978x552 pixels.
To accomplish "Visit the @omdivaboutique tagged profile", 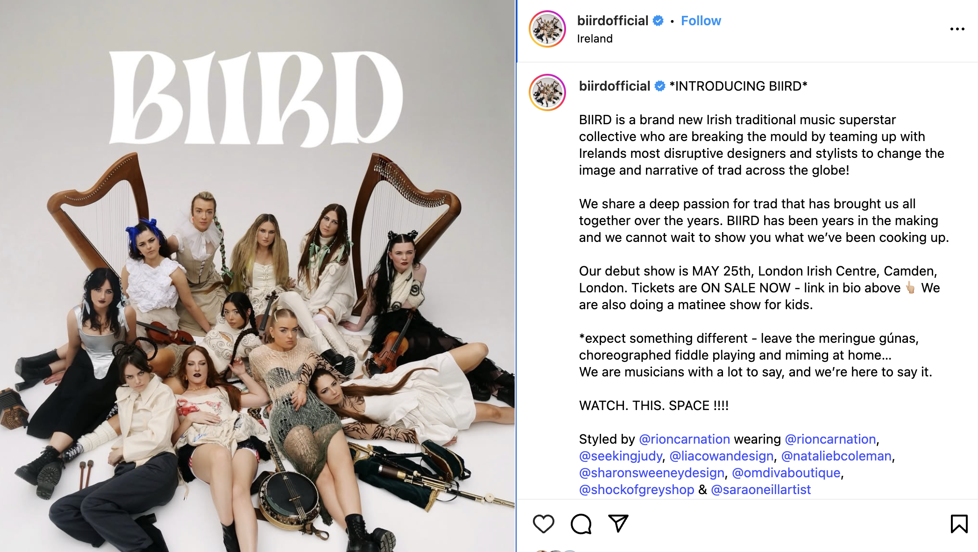I will 786,473.
